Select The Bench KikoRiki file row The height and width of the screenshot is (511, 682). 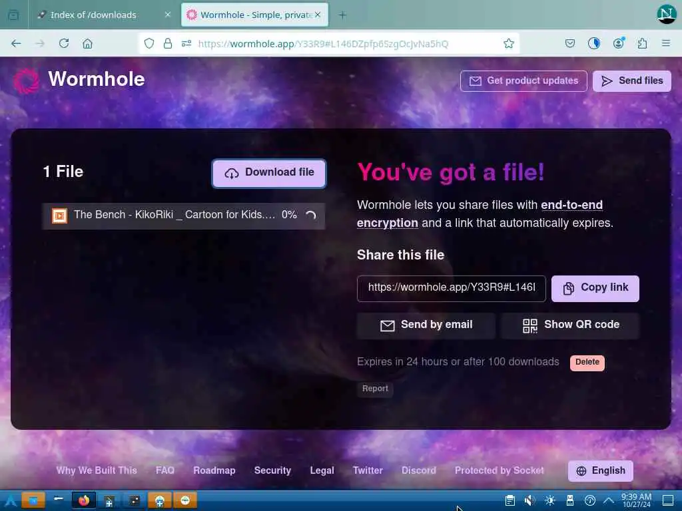click(184, 216)
